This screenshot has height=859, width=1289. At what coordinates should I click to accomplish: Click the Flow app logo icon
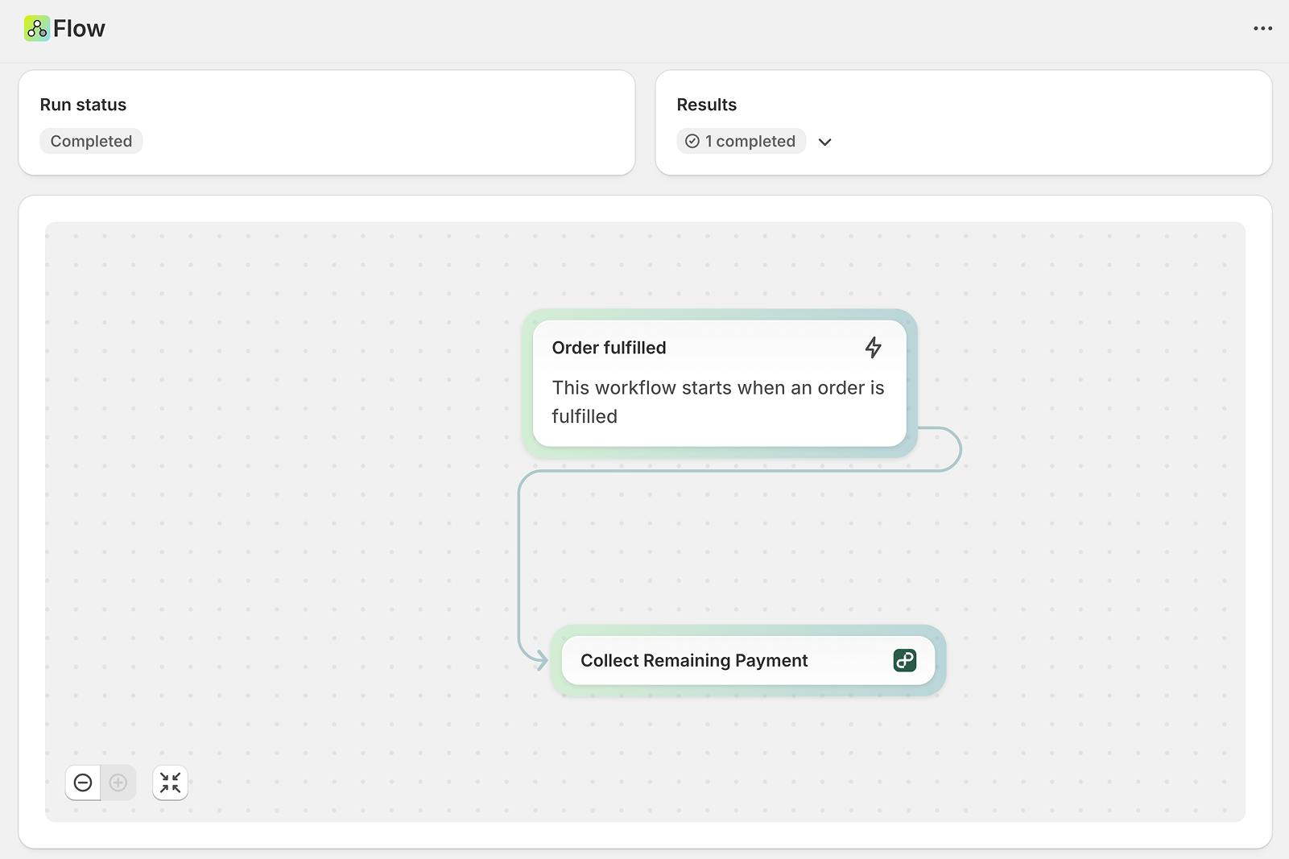coord(35,28)
